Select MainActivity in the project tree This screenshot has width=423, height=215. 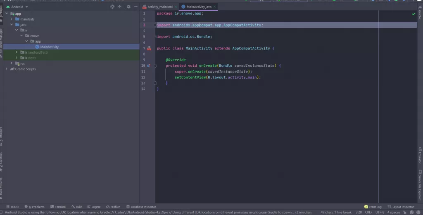coord(71,47)
